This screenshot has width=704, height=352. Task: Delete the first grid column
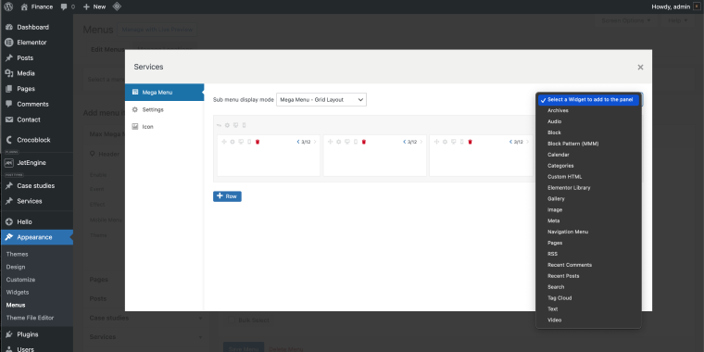point(258,142)
